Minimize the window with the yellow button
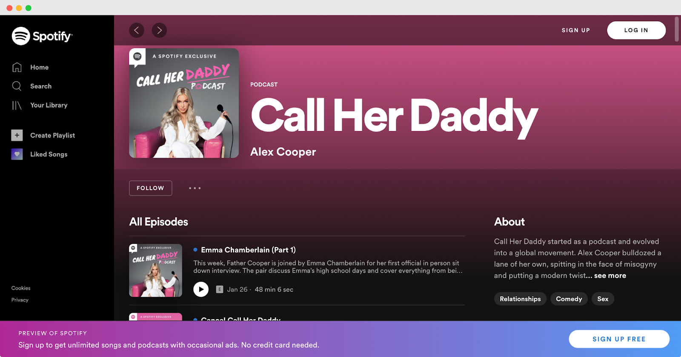This screenshot has height=357, width=681. 19,8
